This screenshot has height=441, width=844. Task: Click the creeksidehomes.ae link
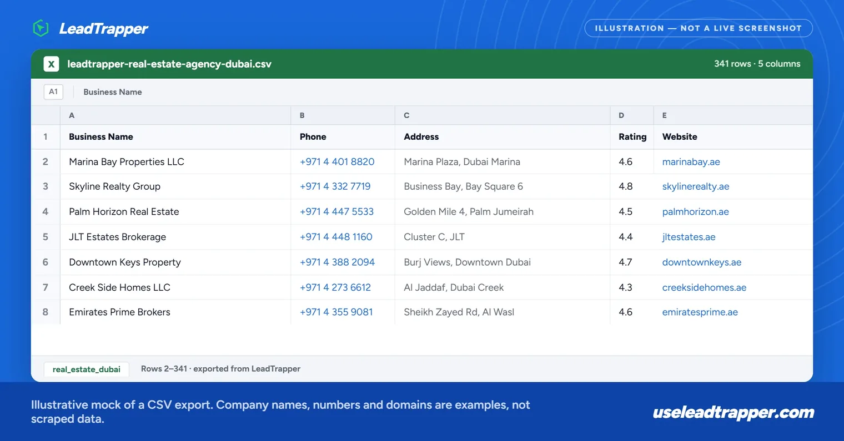pyautogui.click(x=704, y=287)
